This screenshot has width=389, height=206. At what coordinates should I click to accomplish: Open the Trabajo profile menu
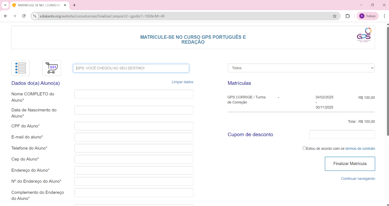(367, 16)
